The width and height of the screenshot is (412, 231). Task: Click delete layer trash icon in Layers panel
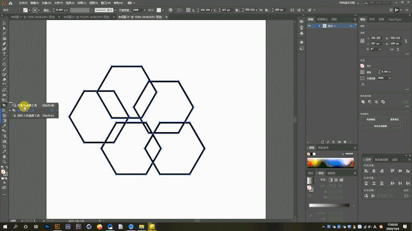(350, 142)
